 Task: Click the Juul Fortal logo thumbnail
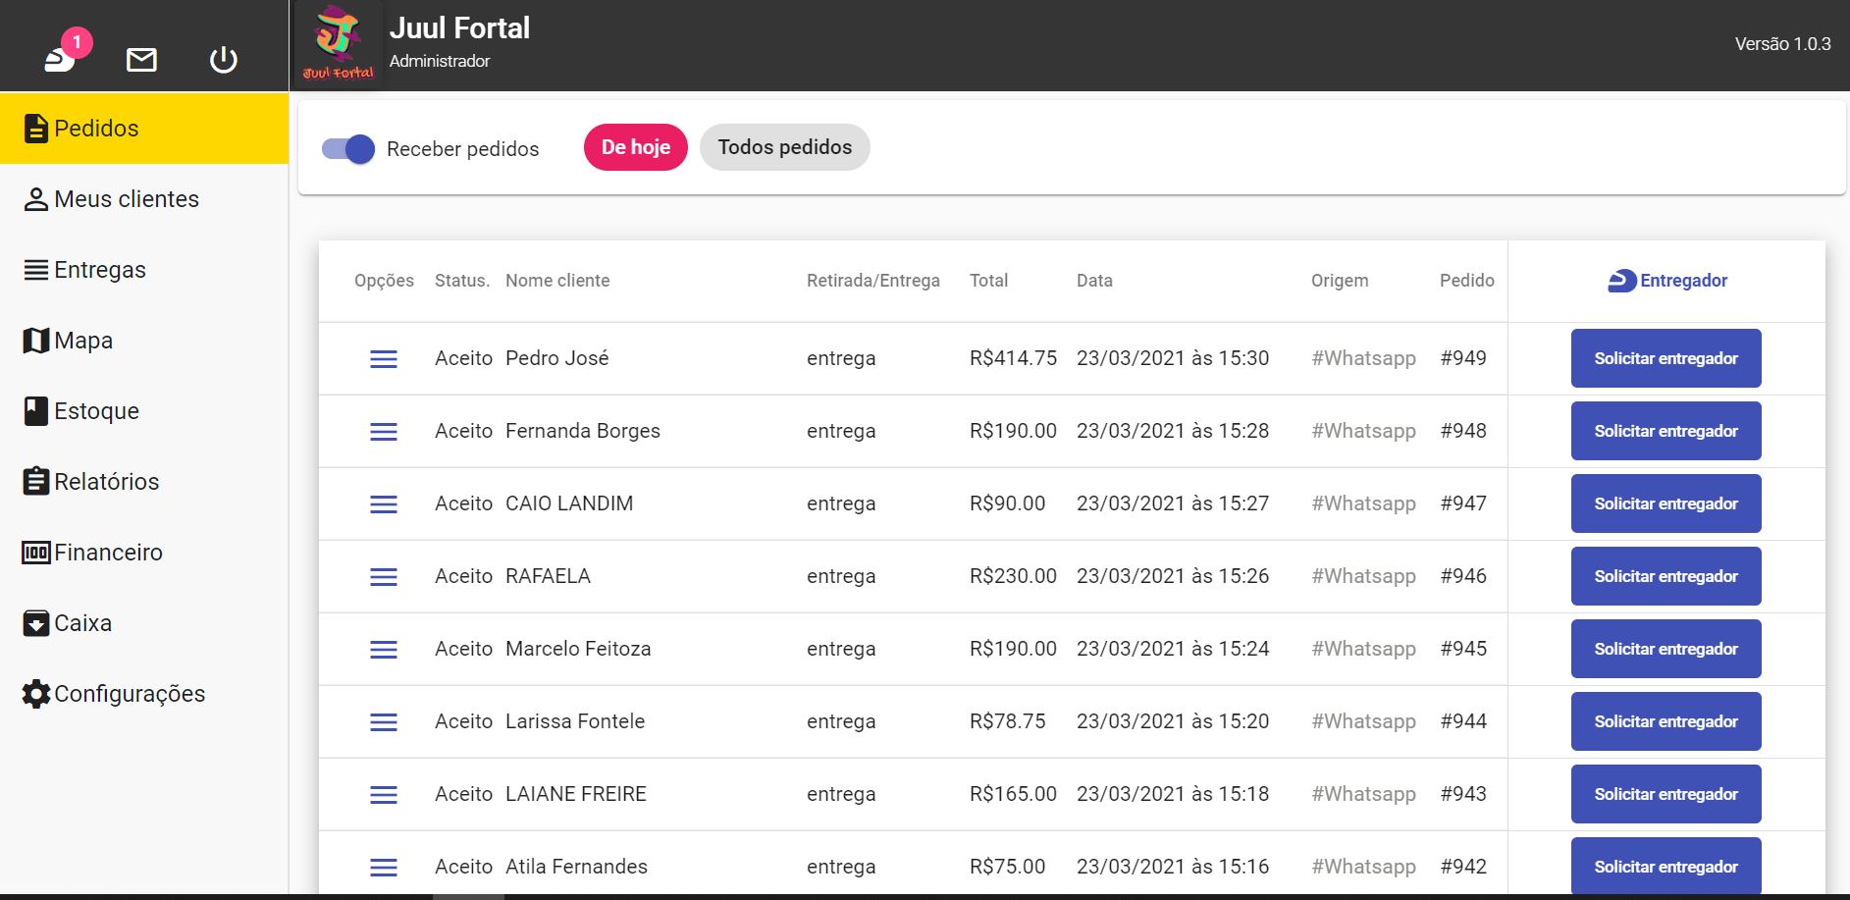pyautogui.click(x=338, y=43)
